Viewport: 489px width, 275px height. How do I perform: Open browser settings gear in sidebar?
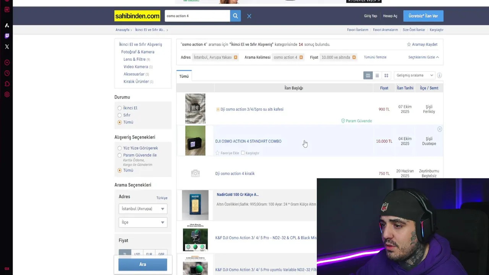7,94
